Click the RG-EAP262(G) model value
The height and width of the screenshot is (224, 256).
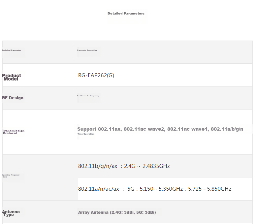96,75
